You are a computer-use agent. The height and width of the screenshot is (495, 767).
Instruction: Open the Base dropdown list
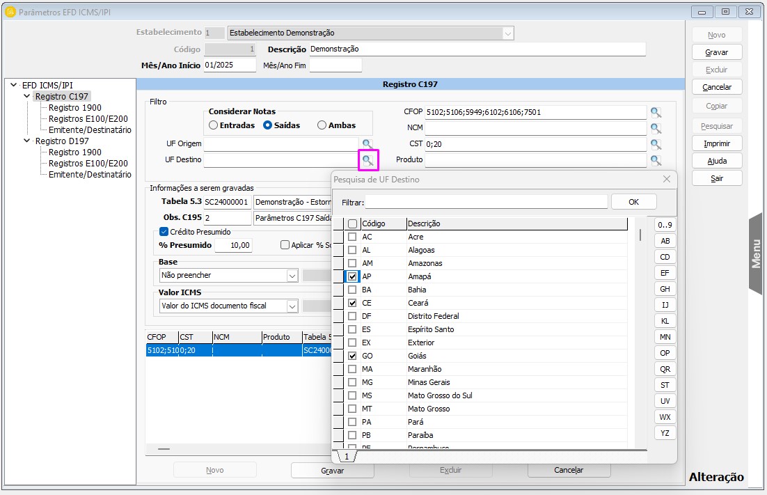(292, 276)
